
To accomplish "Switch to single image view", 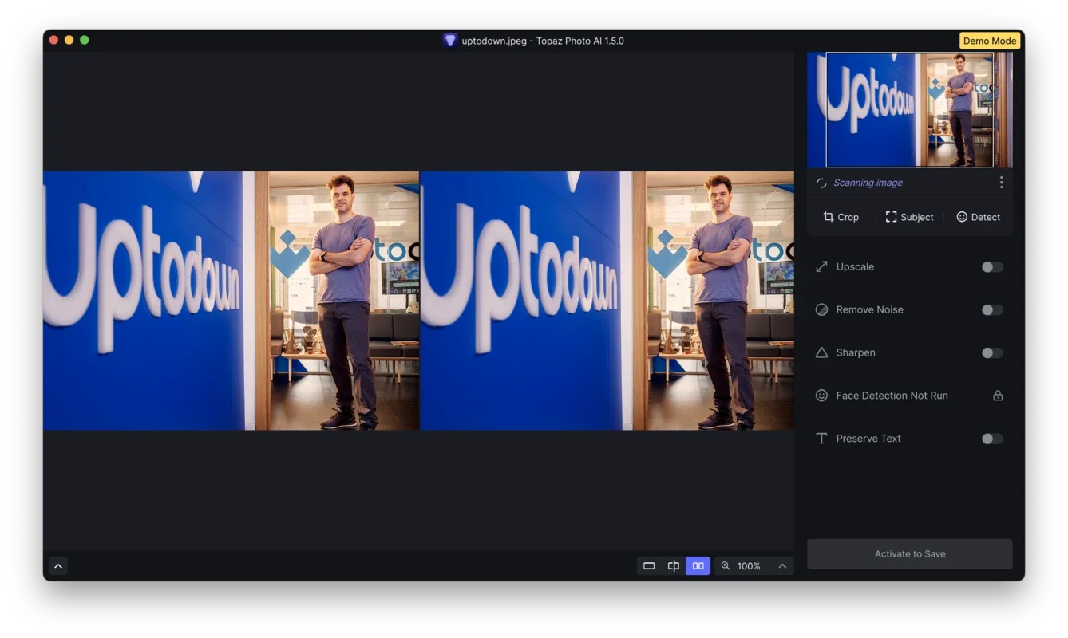I will click(649, 566).
